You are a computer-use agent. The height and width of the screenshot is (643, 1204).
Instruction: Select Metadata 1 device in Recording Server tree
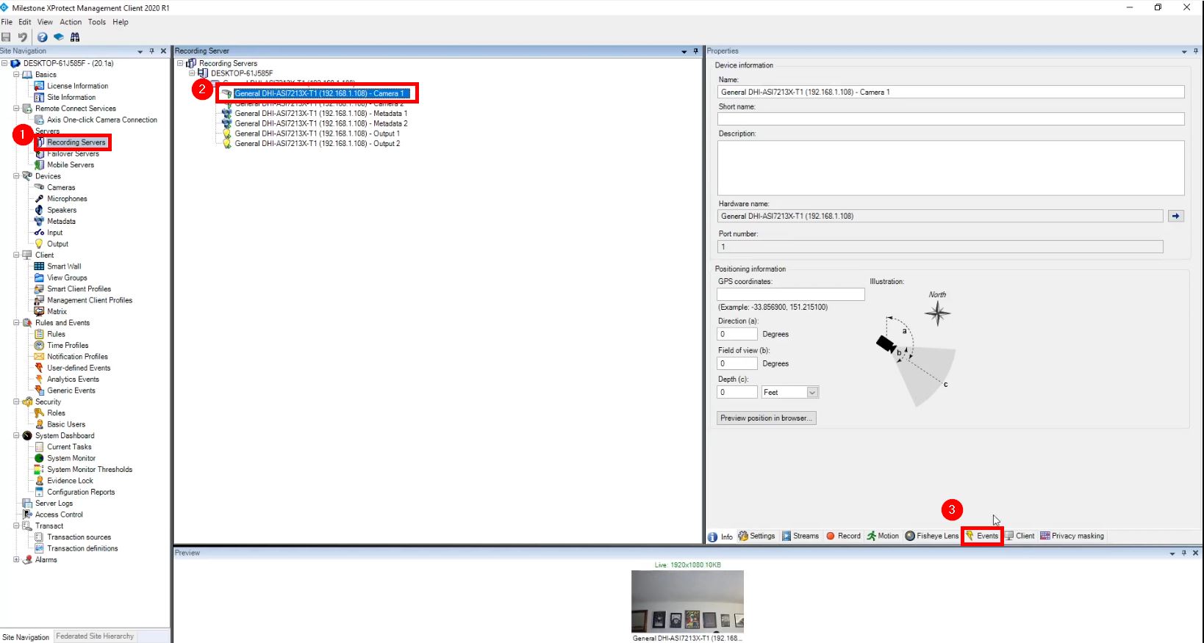coord(321,114)
